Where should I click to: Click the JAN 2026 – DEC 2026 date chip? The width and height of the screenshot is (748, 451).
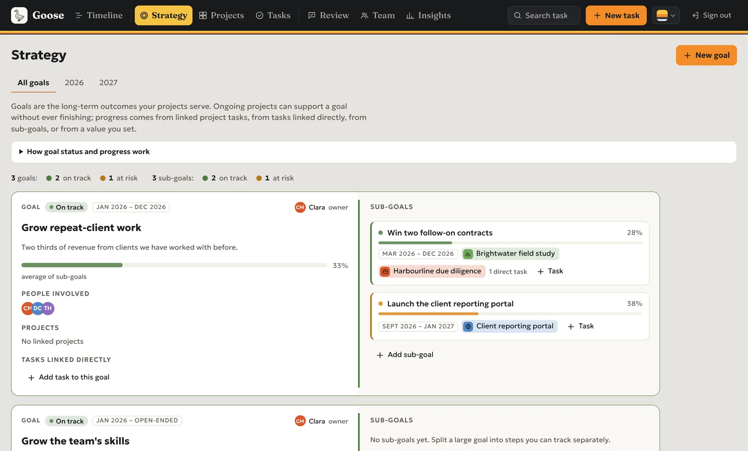[x=131, y=207]
